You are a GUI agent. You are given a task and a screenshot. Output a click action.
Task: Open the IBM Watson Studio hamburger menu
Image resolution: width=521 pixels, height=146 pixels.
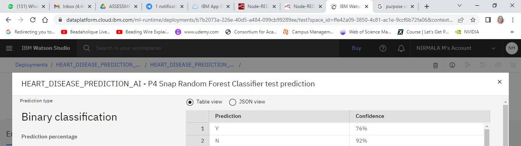[x=9, y=48]
